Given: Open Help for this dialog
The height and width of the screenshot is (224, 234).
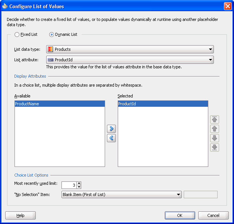Looking at the screenshot, I should point(20,215).
